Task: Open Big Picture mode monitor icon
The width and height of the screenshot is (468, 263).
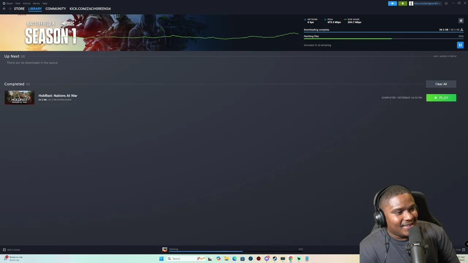Action: 446,3
